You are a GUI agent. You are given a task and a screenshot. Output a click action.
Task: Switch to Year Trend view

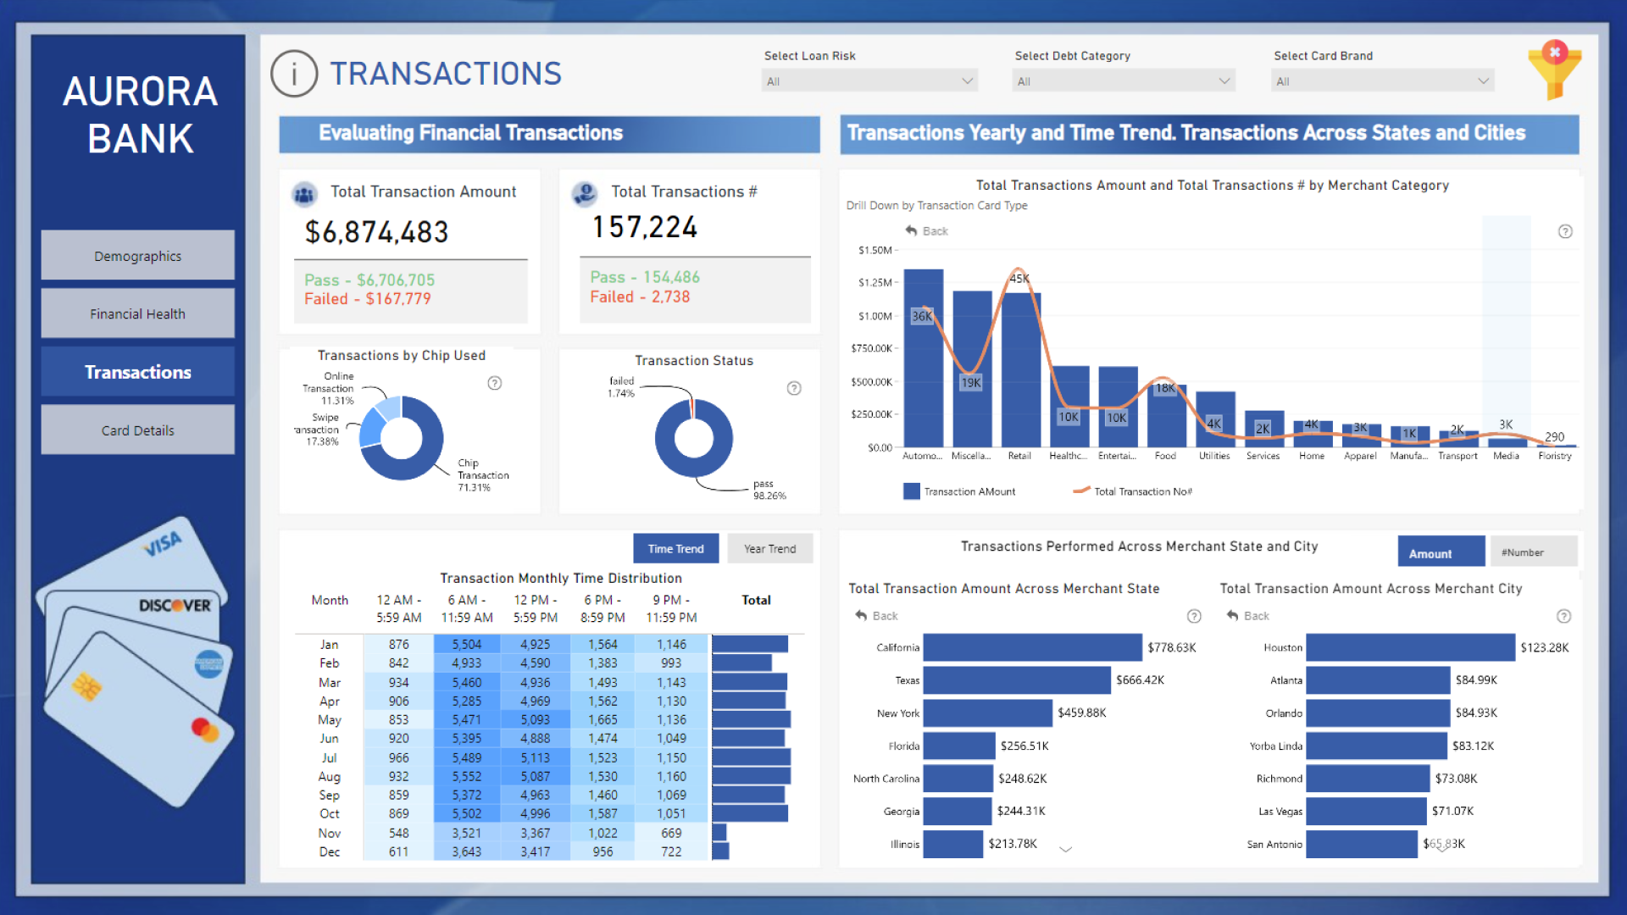[x=770, y=549]
